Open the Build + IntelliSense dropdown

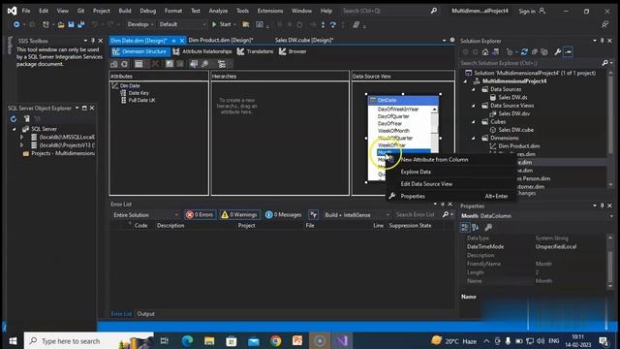[x=356, y=215]
